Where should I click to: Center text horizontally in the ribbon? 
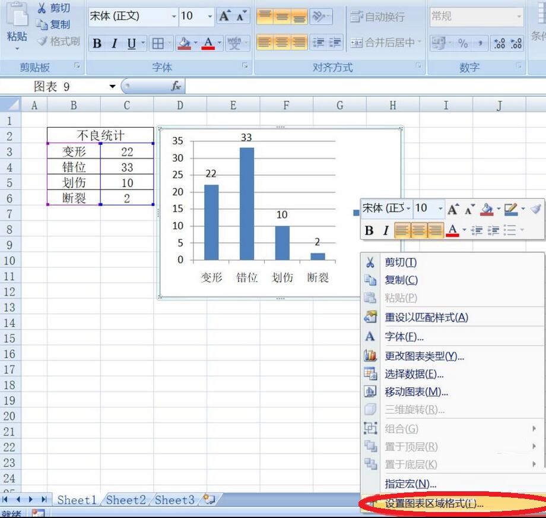click(x=282, y=43)
